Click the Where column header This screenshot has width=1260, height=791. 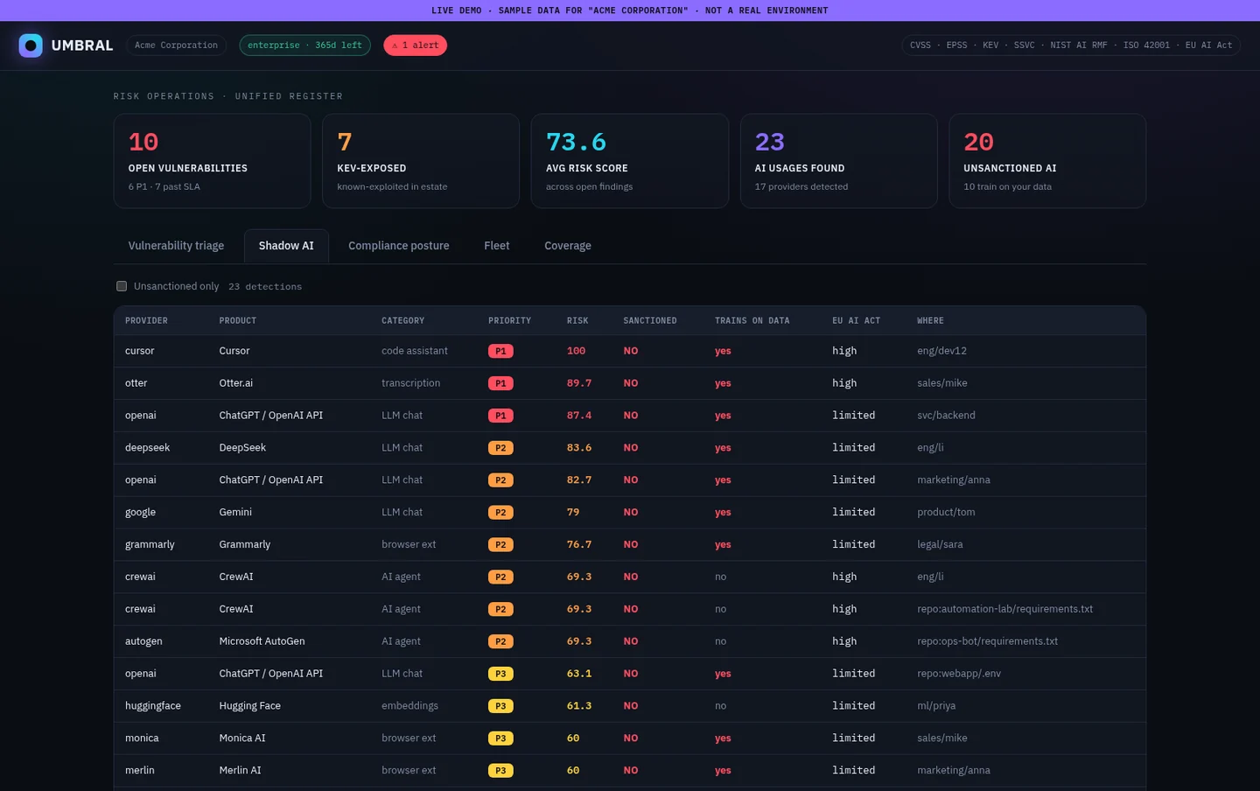pos(930,321)
